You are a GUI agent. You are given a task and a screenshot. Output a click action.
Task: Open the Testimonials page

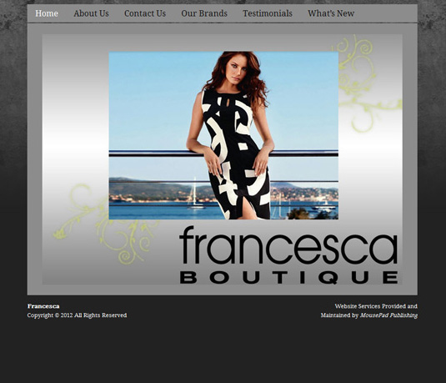tap(268, 13)
